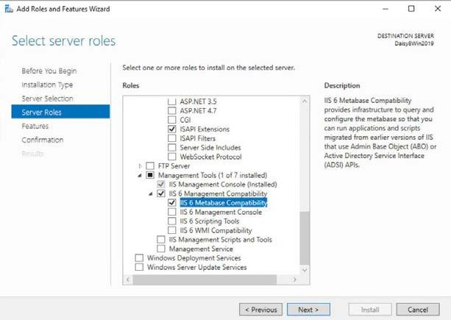Click the wizard icon in the title bar

point(9,9)
